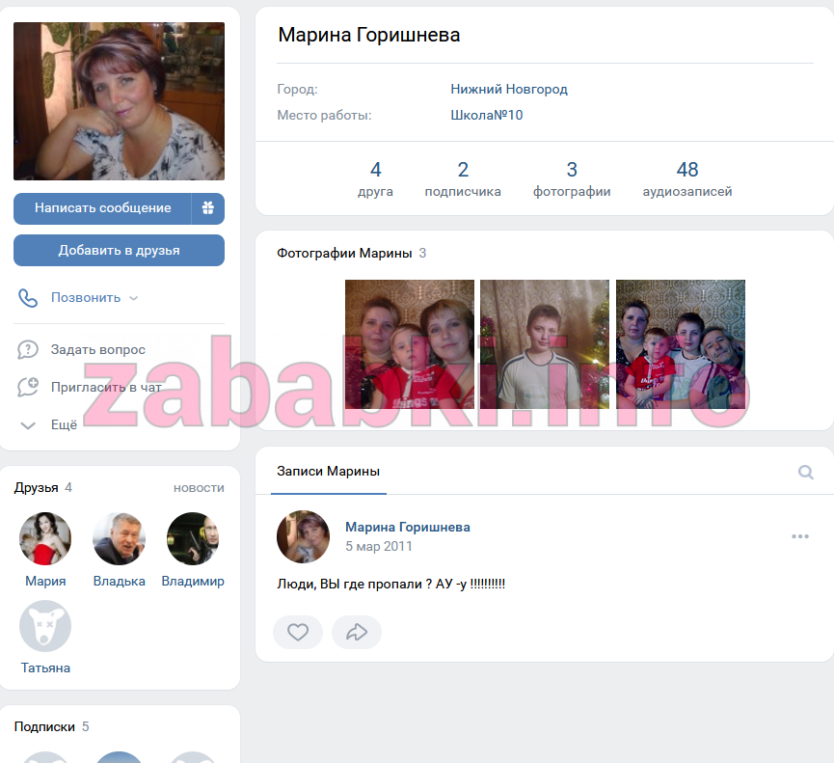Click the phone icon next to Позвонить
The width and height of the screenshot is (834, 763).
click(28, 298)
